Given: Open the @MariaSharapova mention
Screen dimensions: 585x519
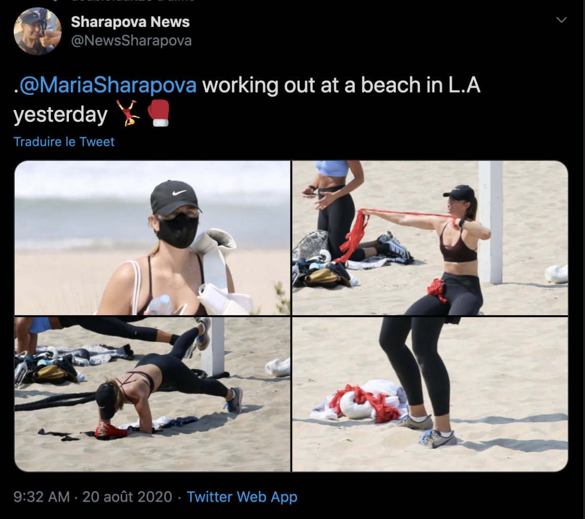Looking at the screenshot, I should pyautogui.click(x=108, y=85).
